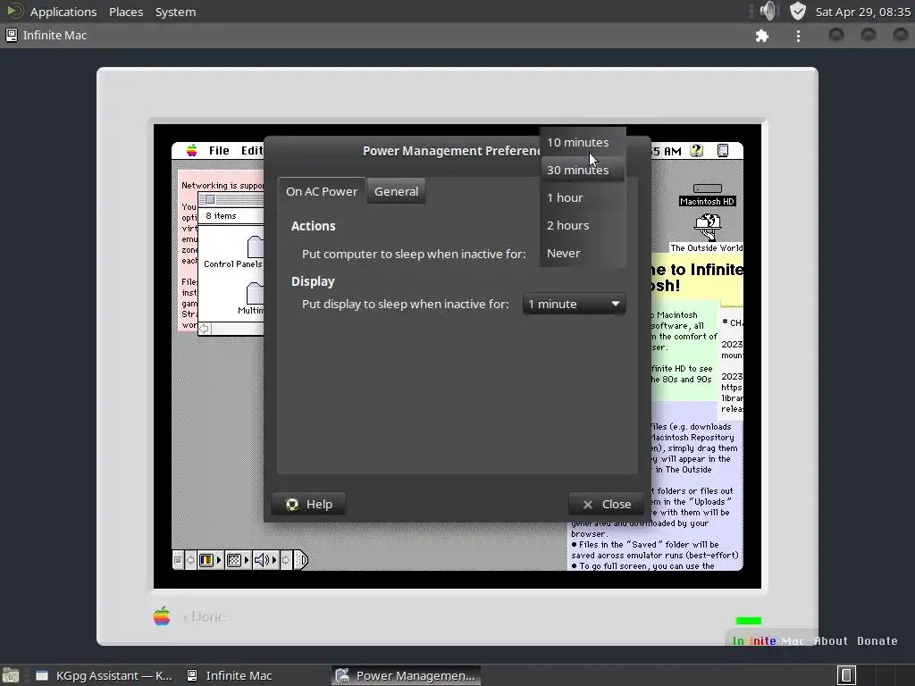Click the close box of Mac Finder window
The image size is (915, 686).
click(x=210, y=199)
